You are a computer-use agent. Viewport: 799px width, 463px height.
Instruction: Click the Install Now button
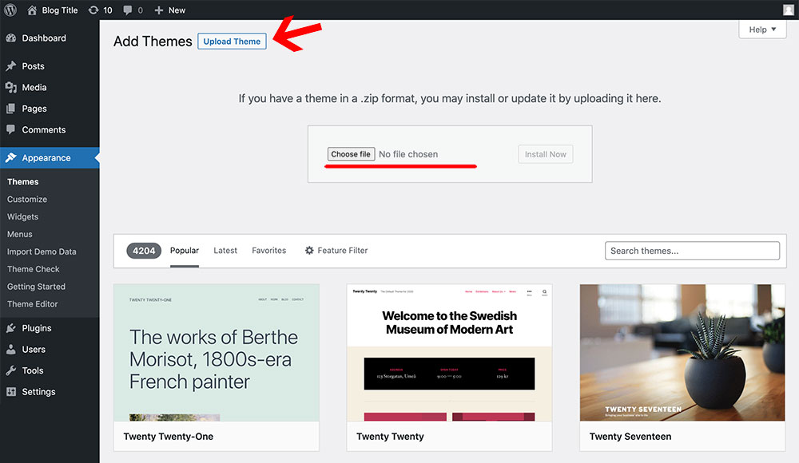(x=545, y=154)
